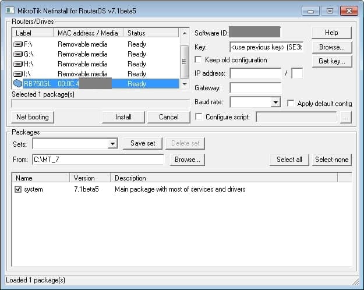Click Ready status in the RB750GL row
The image size is (364, 290).
[x=137, y=84]
